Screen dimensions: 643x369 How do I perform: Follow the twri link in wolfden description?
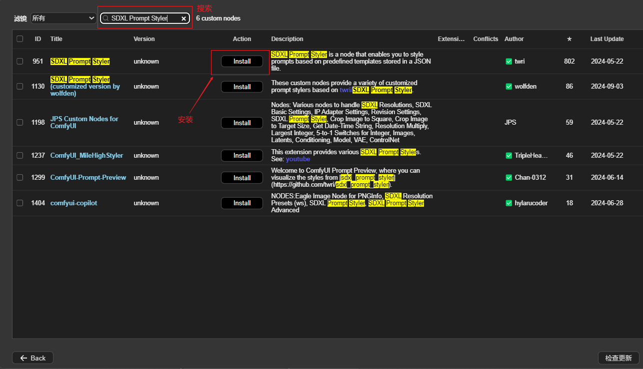tap(346, 90)
